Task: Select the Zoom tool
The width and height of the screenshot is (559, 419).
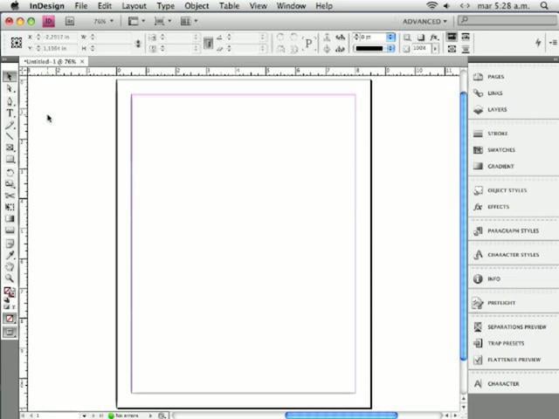Action: pos(10,278)
